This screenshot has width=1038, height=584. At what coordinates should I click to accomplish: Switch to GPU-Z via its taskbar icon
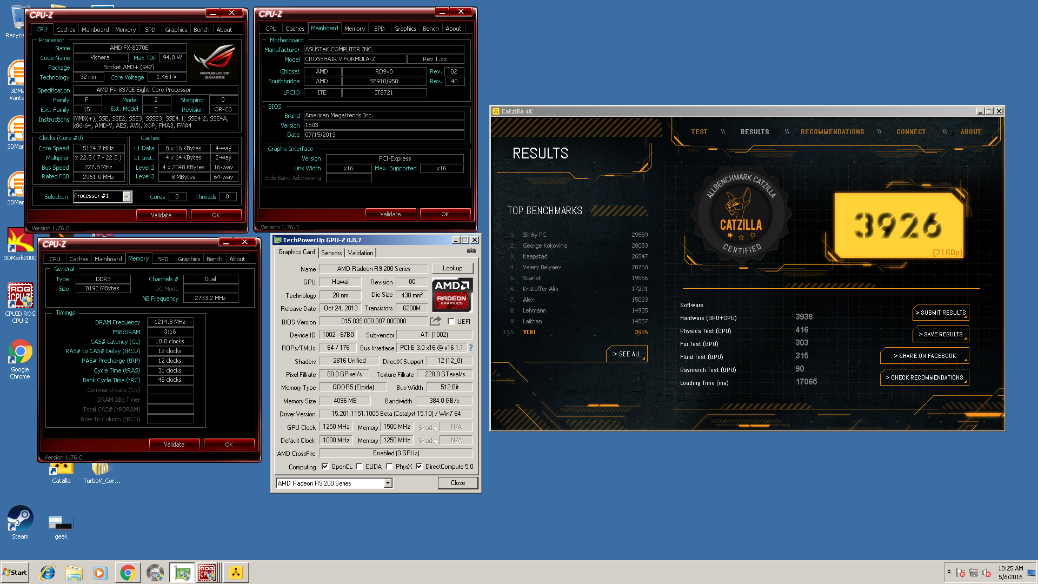(182, 573)
